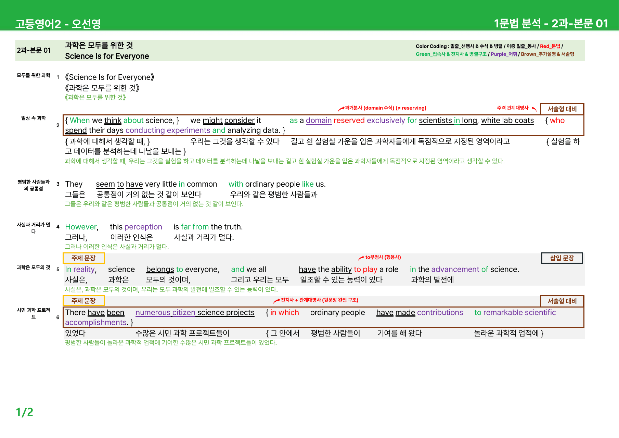Click the green translation '그러나 이러한 인식은 사실과 거리가 멀다.'

pyautogui.click(x=117, y=247)
